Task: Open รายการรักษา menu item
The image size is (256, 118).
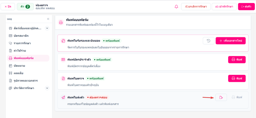Action: (28, 43)
